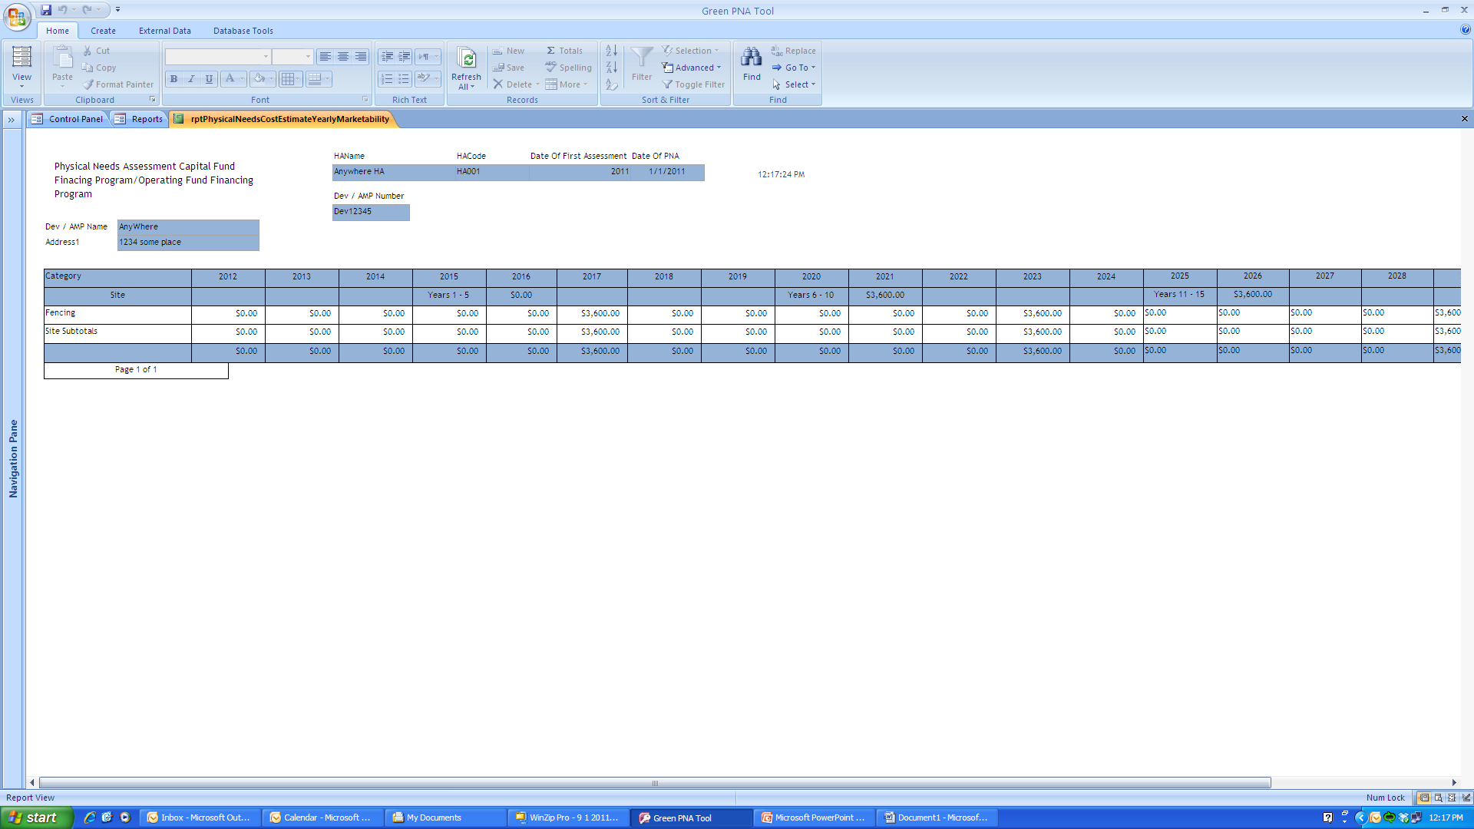1474x829 pixels.
Task: Expand the Navigation Pane shutter button
Action: click(x=12, y=120)
